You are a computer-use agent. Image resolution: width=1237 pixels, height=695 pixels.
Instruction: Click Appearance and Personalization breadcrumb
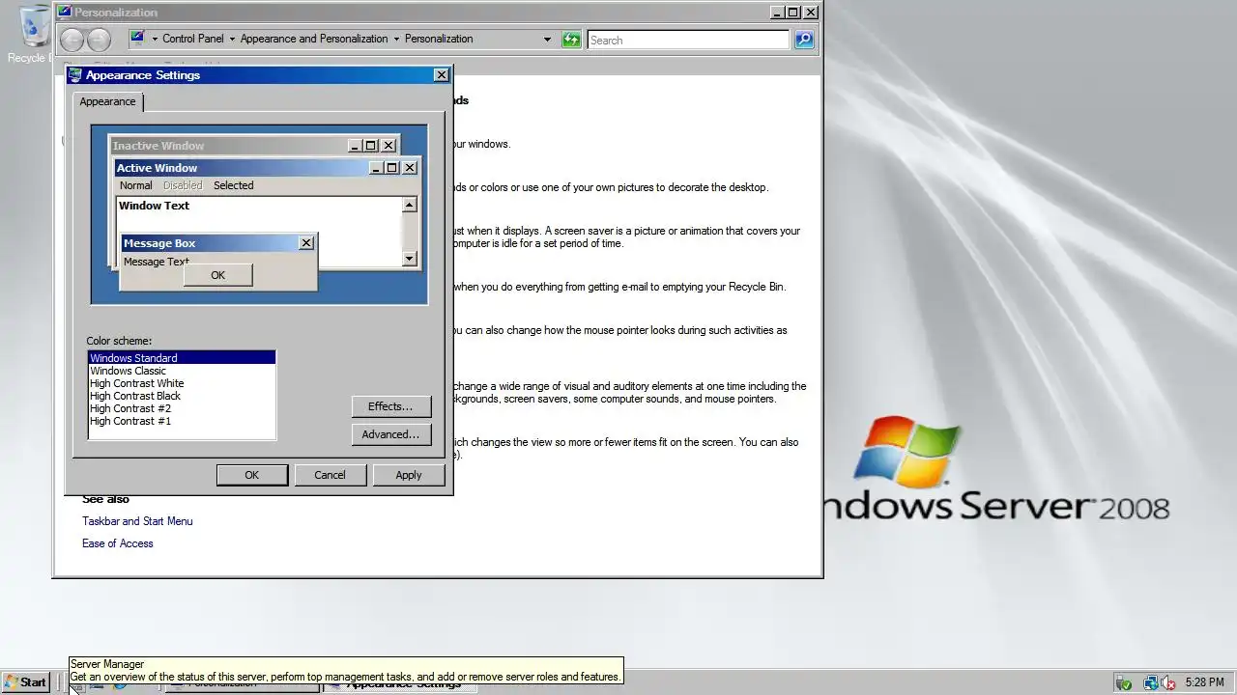[313, 39]
